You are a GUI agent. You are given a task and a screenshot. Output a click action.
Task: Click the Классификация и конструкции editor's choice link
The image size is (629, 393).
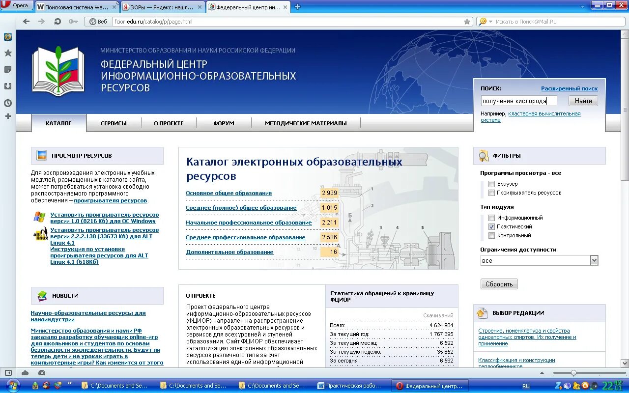point(517,363)
